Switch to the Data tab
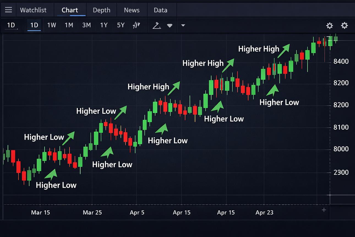355x237 pixels. 160,10
